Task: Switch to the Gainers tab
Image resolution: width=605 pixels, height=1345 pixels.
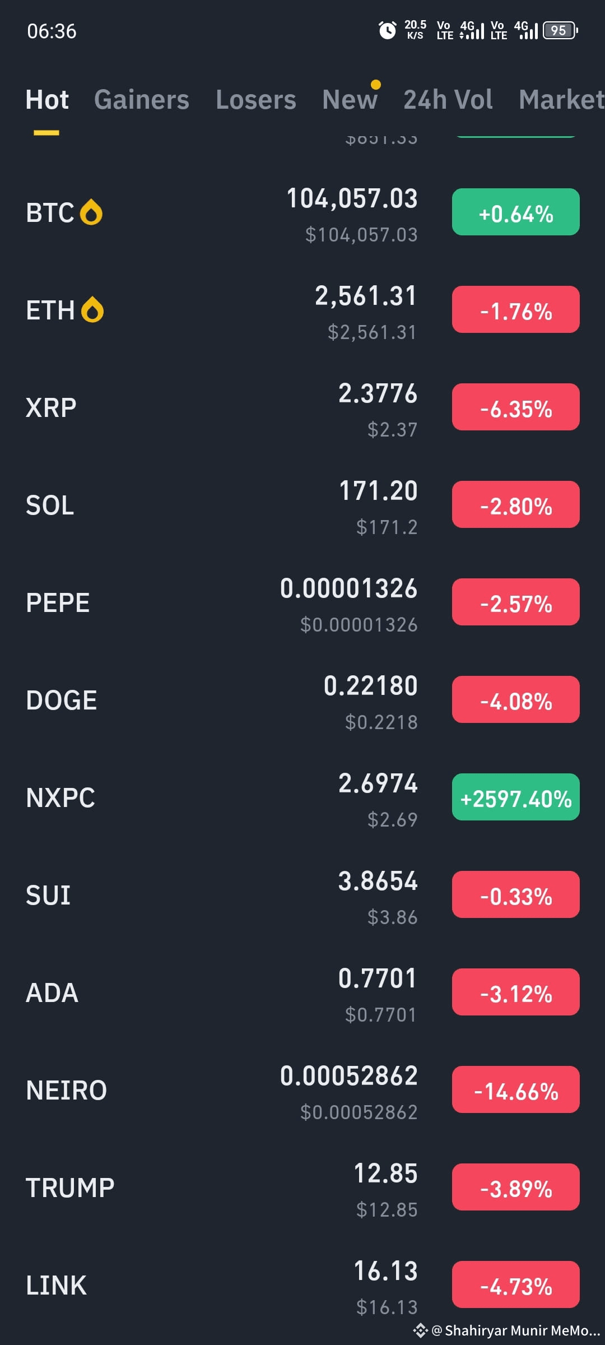Action: pyautogui.click(x=142, y=100)
